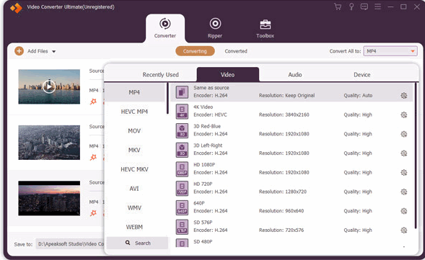Viewport: 425px width, 260px height.
Task: Click the Same as source format icon
Action: (182, 92)
